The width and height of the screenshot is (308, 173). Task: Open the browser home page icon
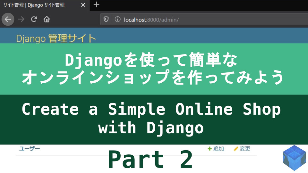(x=47, y=19)
